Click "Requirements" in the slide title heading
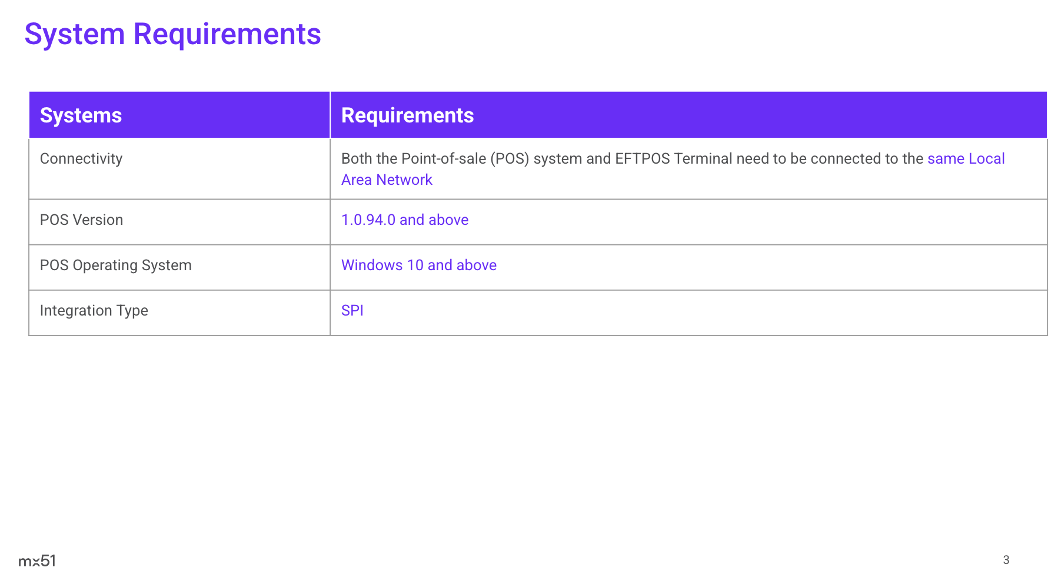 [227, 34]
